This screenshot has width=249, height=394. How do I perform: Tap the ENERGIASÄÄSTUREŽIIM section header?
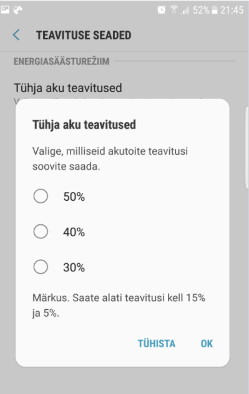[61, 61]
